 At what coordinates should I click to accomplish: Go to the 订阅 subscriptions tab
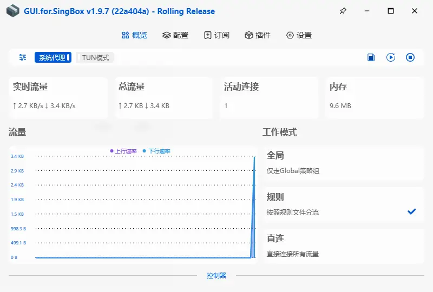[x=216, y=35]
